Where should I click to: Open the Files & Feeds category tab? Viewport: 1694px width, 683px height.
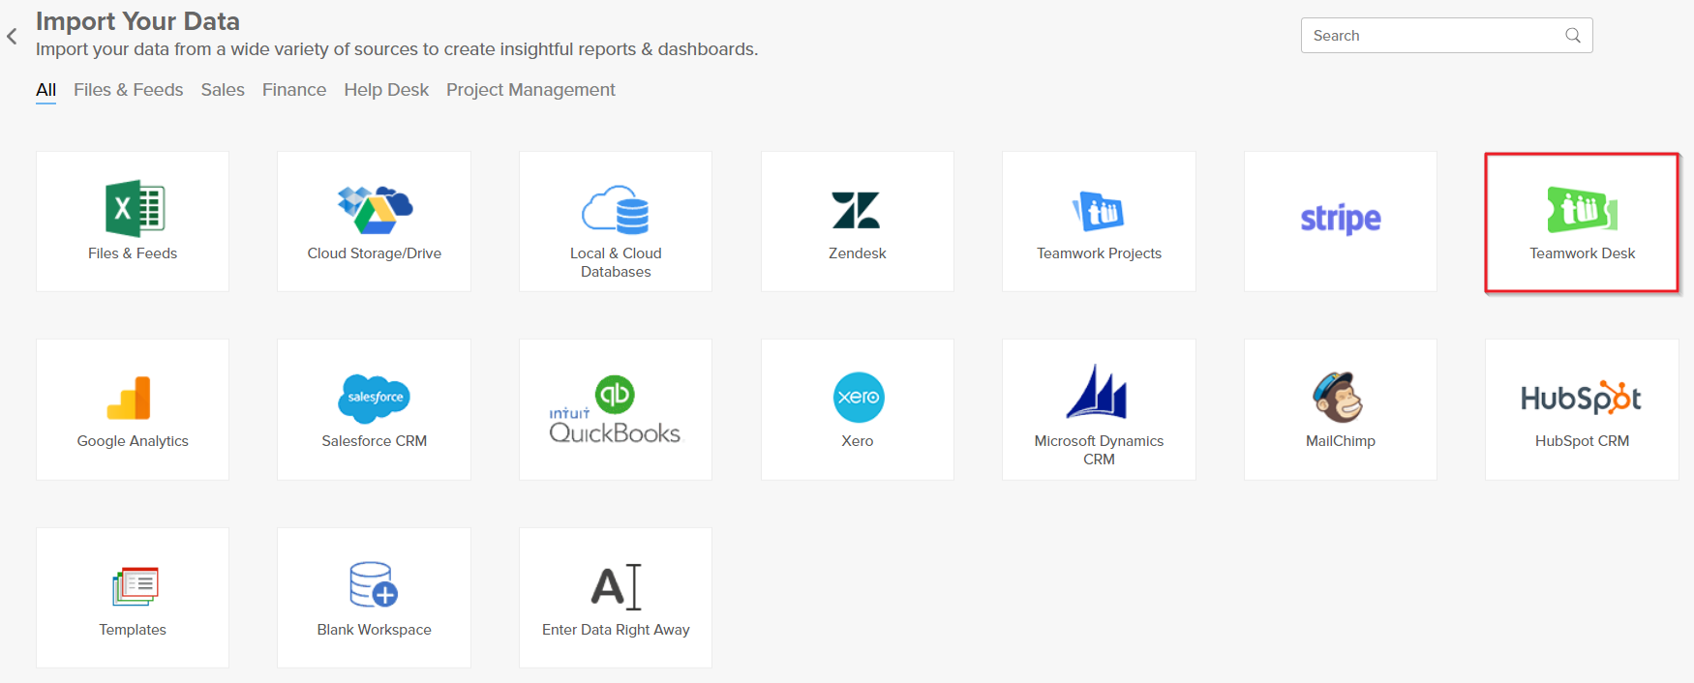point(129,90)
